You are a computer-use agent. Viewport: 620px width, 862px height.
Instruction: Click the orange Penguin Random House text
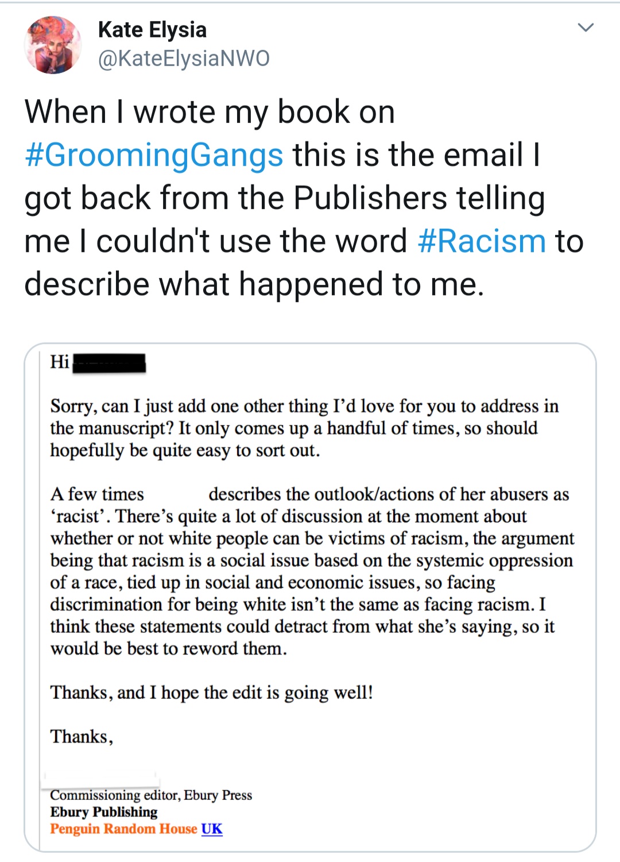[x=123, y=829]
